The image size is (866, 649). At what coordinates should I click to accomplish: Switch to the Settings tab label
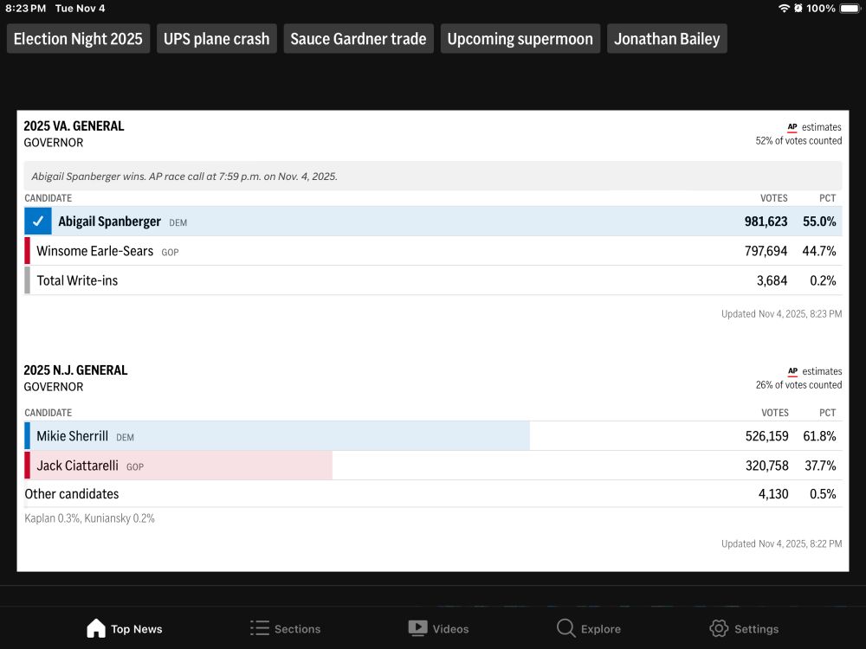coord(756,629)
